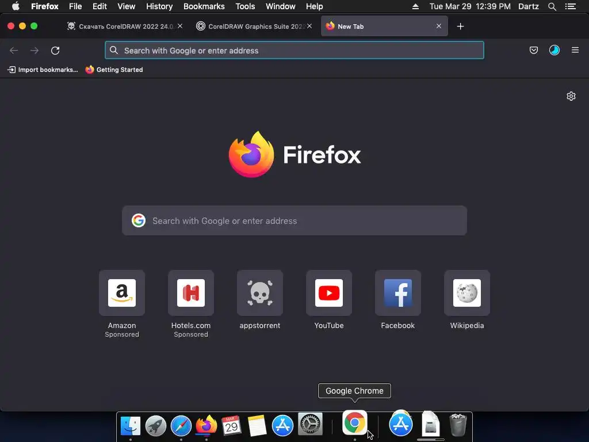This screenshot has width=589, height=442.
Task: Open System Preferences from the dock
Action: pos(310,424)
